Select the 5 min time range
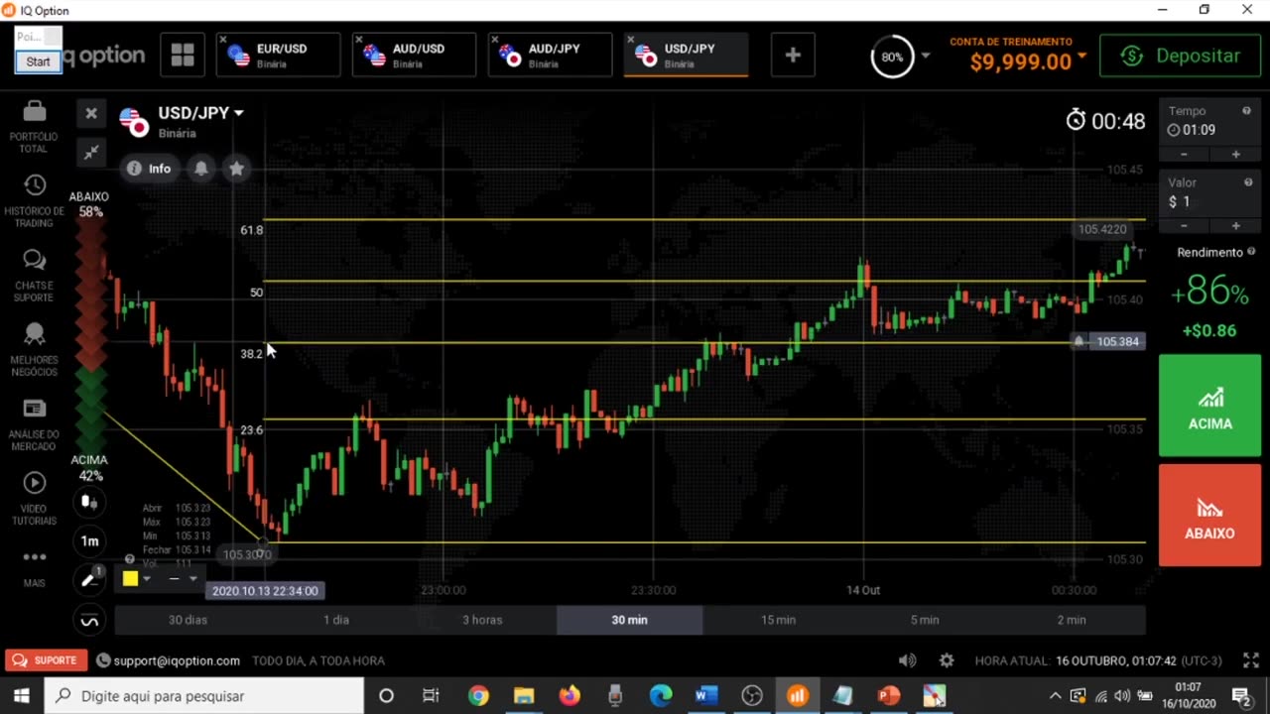This screenshot has width=1270, height=714. point(925,620)
